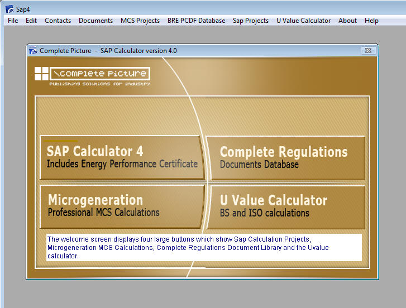Open the Documents menu
This screenshot has height=308, width=406.
click(x=95, y=21)
